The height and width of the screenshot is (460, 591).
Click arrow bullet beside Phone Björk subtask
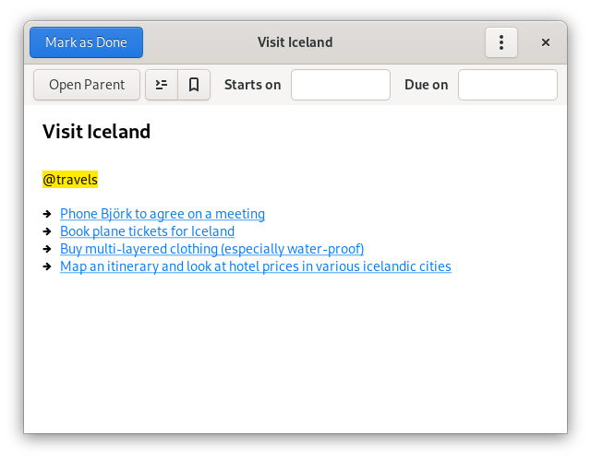coord(47,214)
